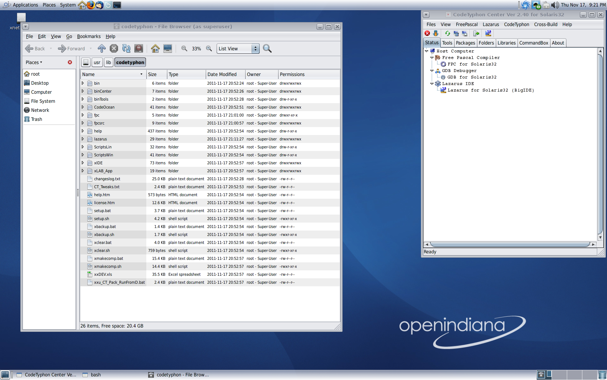Launch Thunderbird mail from the top panel
Viewport: 607px width, 380px height.
(99, 5)
